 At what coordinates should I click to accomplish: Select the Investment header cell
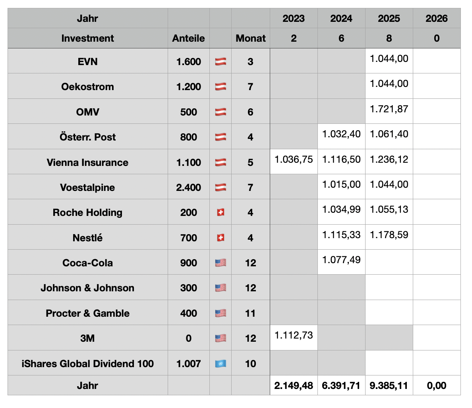pos(87,38)
